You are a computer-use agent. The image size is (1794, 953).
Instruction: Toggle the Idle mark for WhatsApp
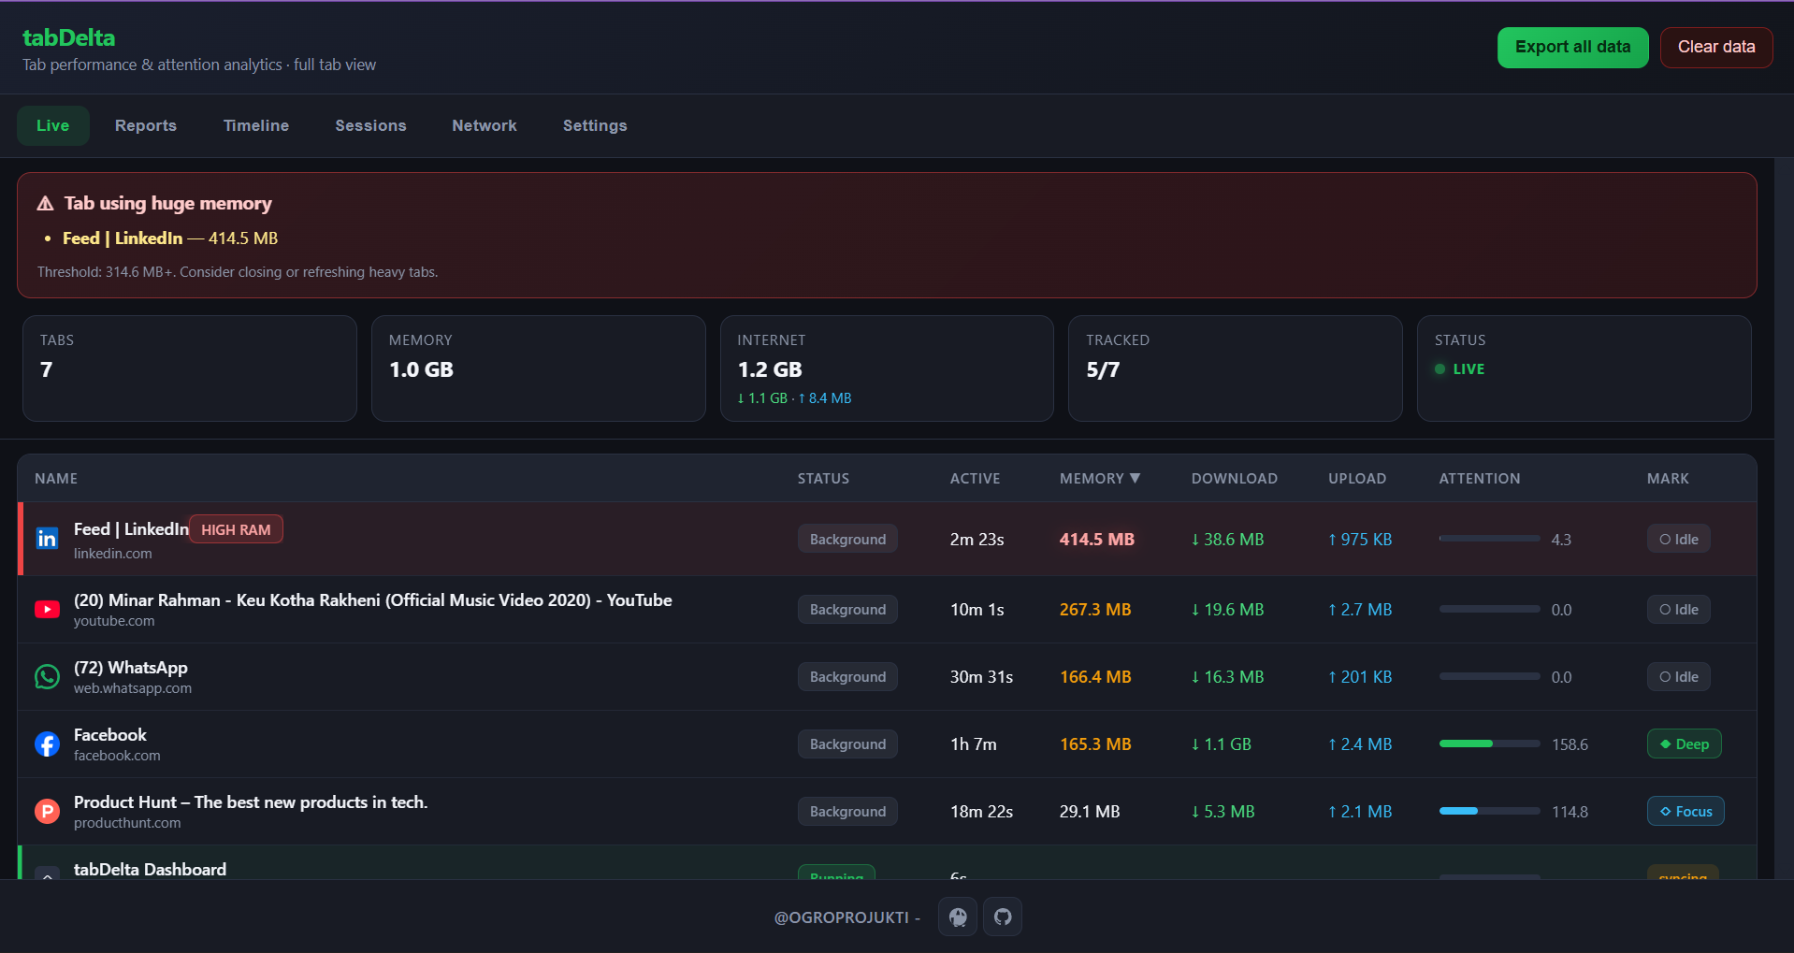1679,677
